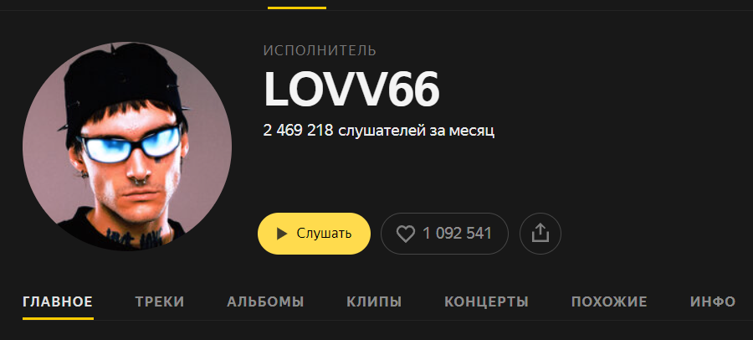Open LOVV66 round avatar photo
Image resolution: width=753 pixels, height=340 pixels.
click(x=127, y=147)
